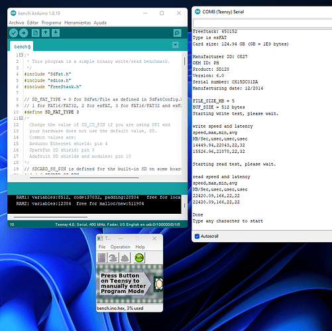This screenshot has width=332, height=331.
Task: Open the Serial Monitor magnifier icon
Action: point(177,33)
